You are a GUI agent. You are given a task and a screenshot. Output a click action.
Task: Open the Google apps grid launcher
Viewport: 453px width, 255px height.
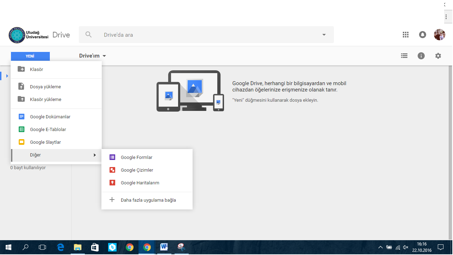point(405,35)
